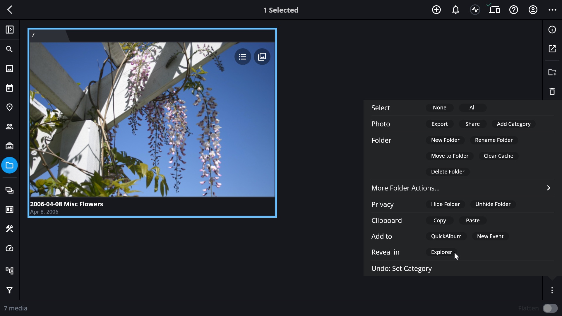The width and height of the screenshot is (562, 316).
Task: Open the news-style layout icon
Action: pyautogui.click(x=10, y=209)
